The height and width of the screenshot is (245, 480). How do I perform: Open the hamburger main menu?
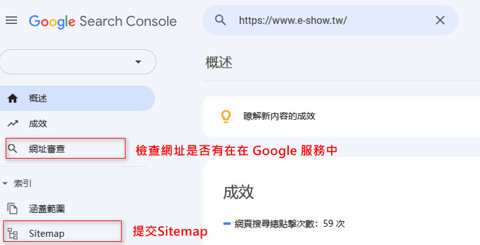coord(11,20)
